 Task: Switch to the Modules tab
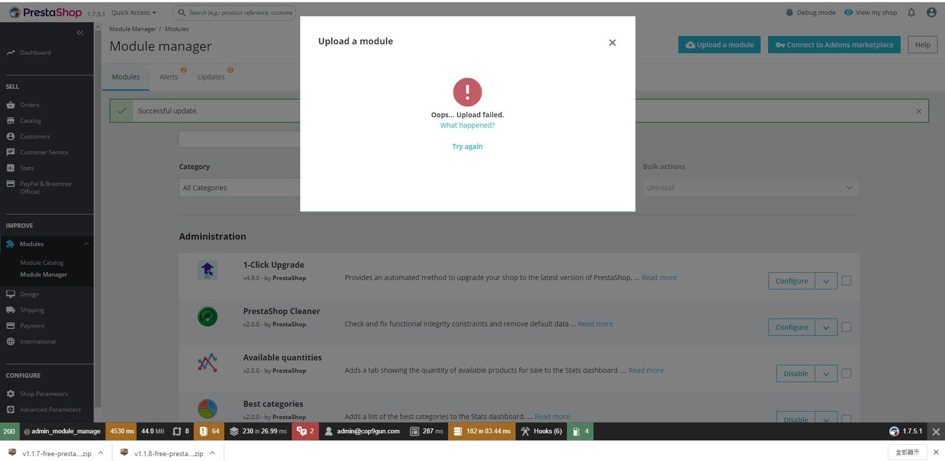point(126,77)
